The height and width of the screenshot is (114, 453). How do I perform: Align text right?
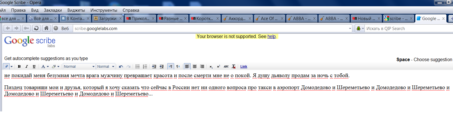[x=202, y=66]
